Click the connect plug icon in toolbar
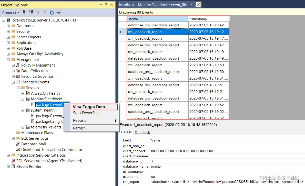This screenshot has width=305, height=186. click(24, 13)
